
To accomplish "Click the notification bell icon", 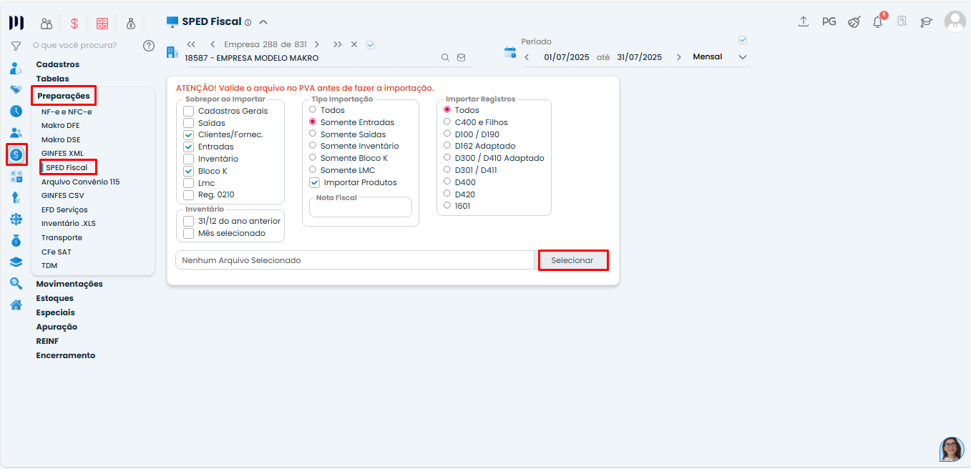I will pyautogui.click(x=877, y=22).
